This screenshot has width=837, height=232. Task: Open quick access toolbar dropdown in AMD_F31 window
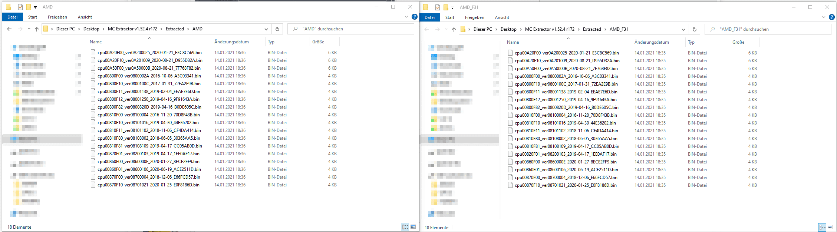click(452, 7)
